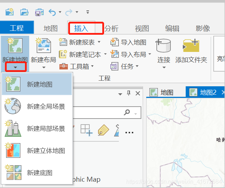
Task: Click the Save project icon in quick access toolbar
Action: 39,12
